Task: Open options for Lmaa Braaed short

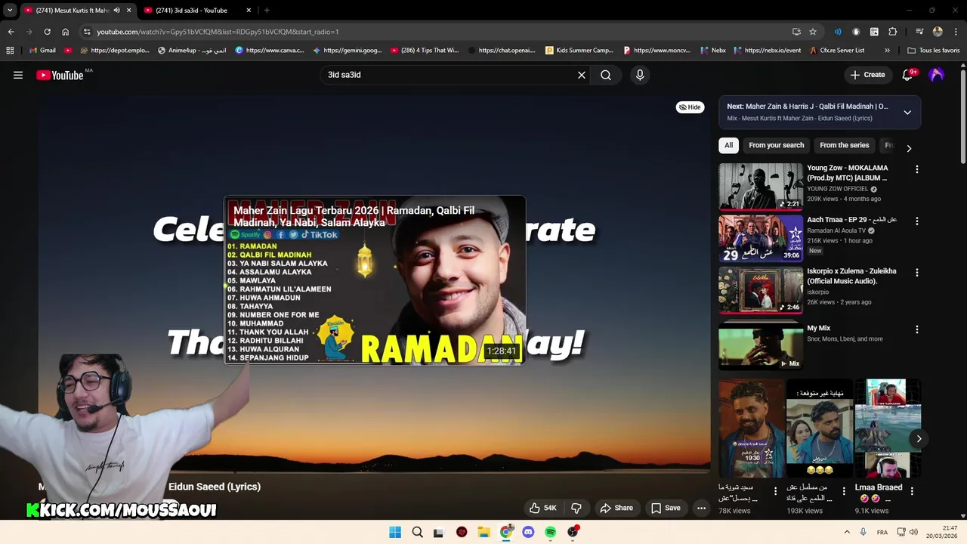Action: click(x=912, y=491)
